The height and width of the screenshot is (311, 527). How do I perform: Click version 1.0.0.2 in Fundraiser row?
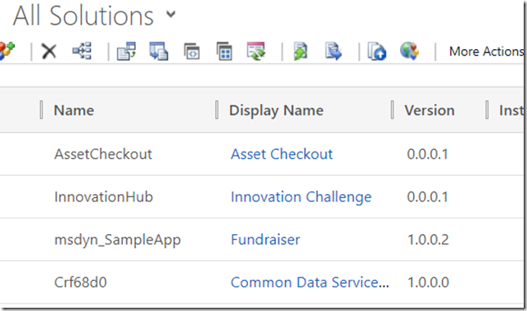428,240
